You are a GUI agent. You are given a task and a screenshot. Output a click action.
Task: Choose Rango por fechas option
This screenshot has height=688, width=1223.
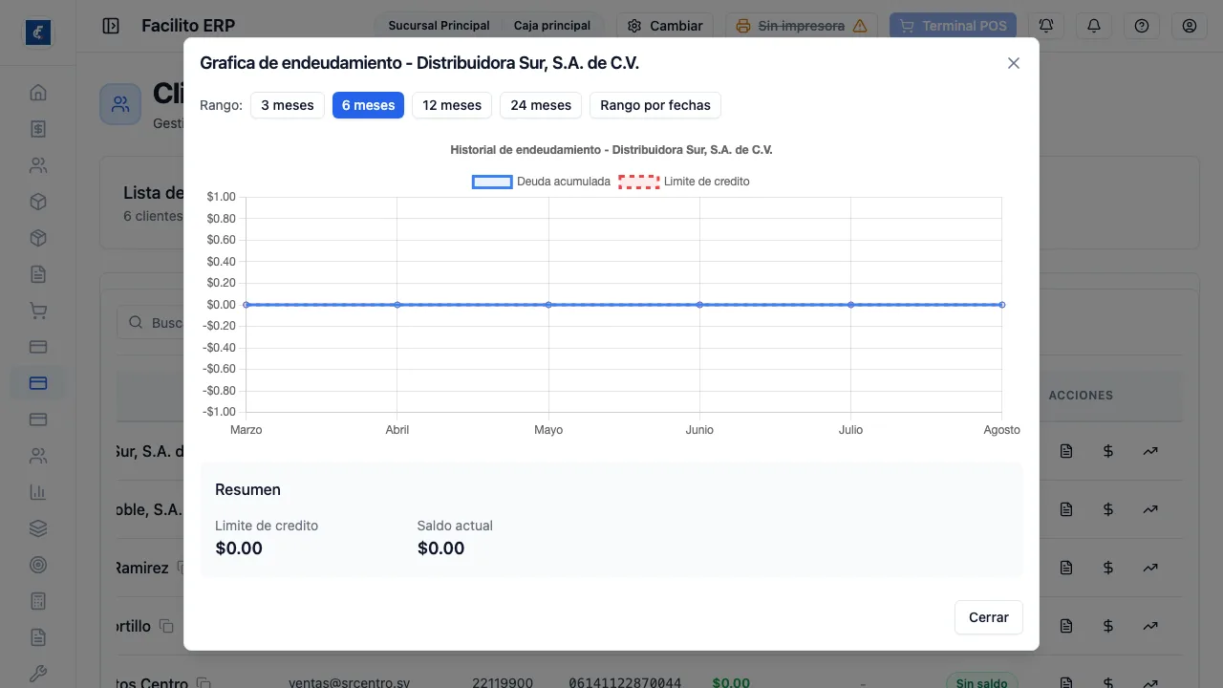click(x=655, y=105)
